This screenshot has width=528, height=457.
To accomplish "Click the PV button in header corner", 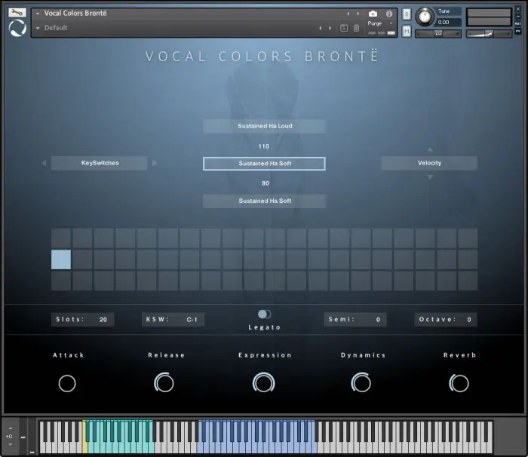I will point(518,31).
